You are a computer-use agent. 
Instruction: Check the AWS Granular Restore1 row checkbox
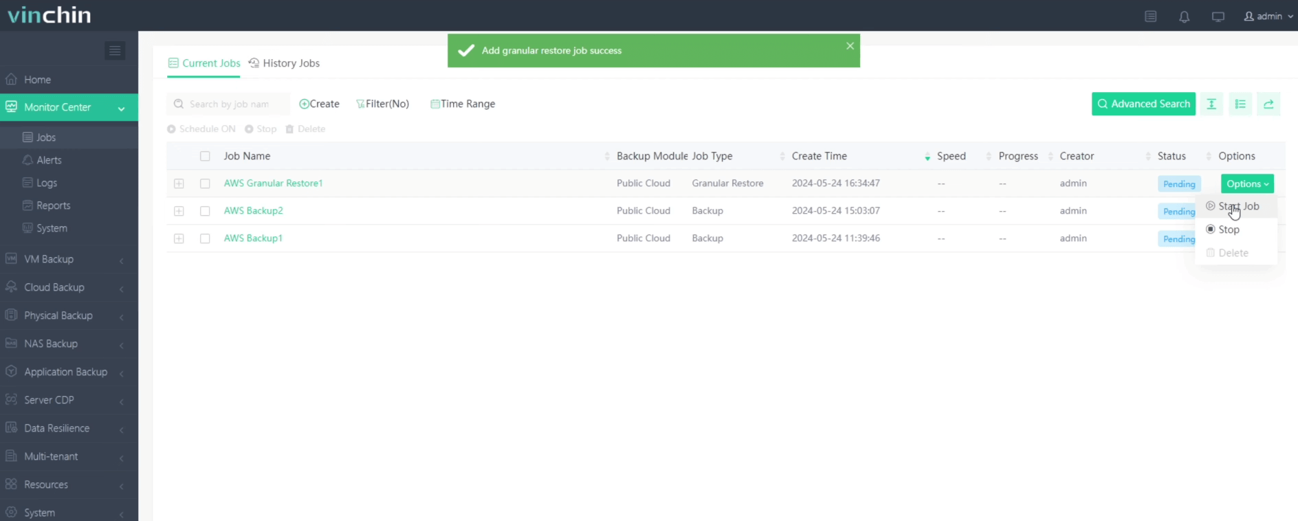(x=205, y=184)
